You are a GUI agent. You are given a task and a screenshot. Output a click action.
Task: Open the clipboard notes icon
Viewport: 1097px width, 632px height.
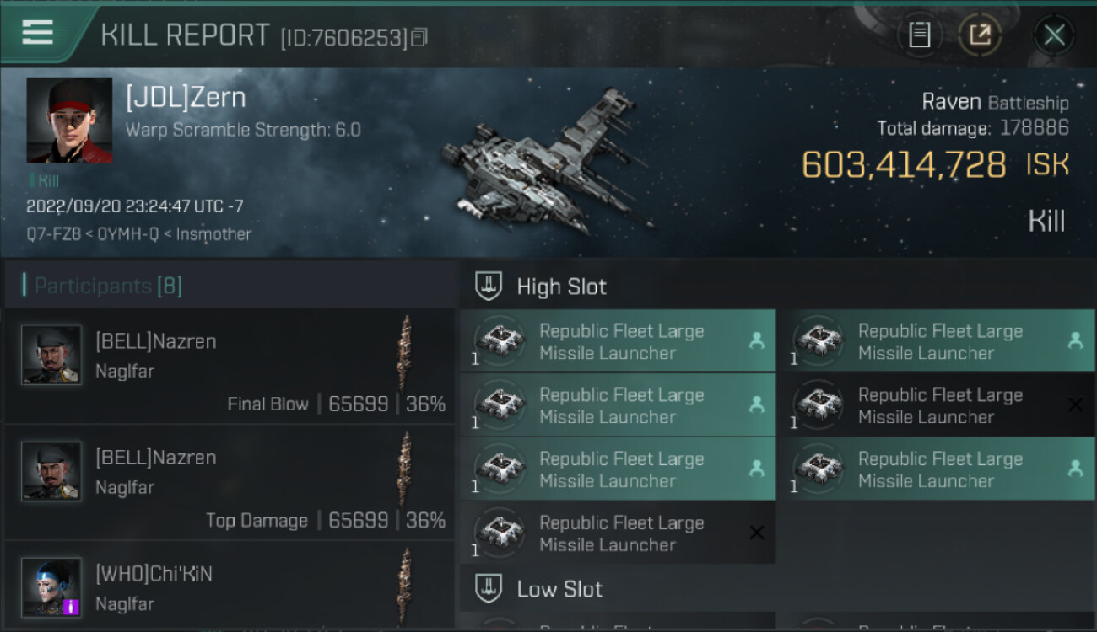tap(919, 35)
